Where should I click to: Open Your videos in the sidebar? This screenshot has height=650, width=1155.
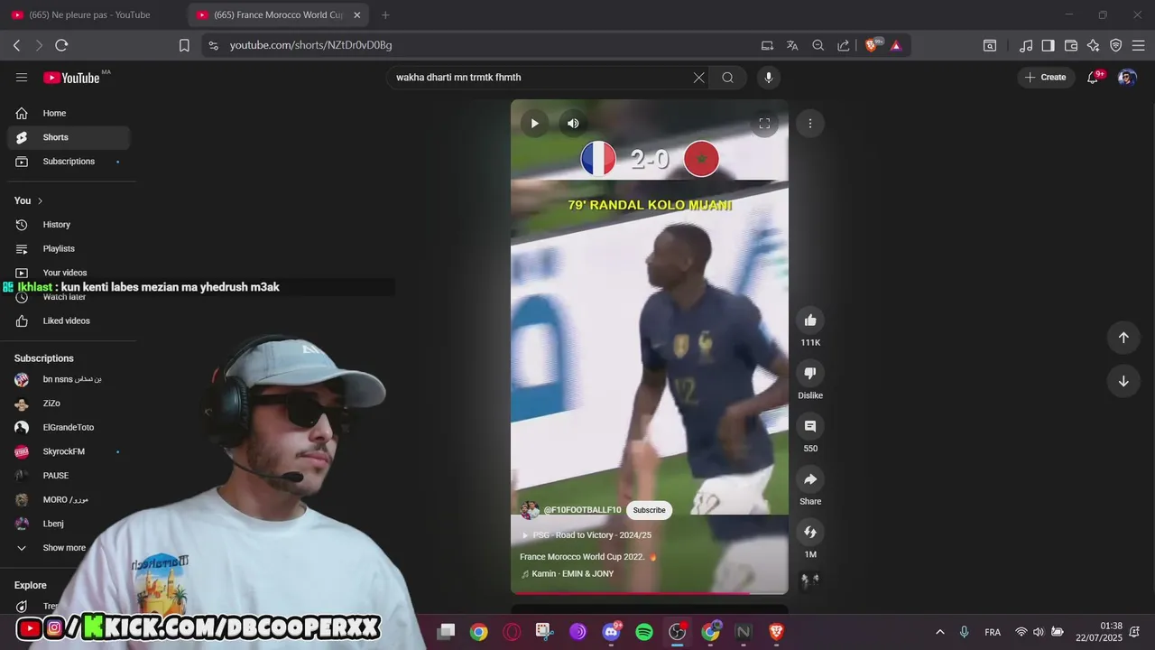[69, 273]
